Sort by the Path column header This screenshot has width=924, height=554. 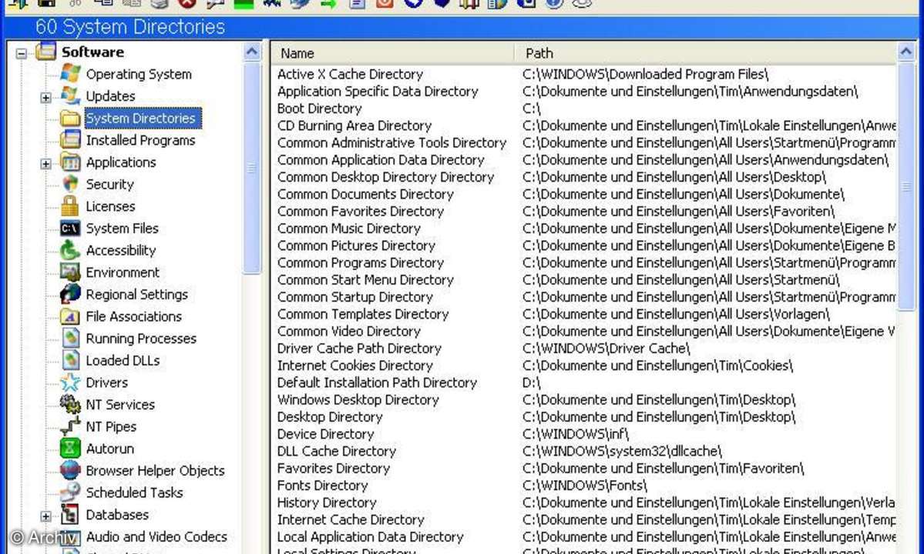pos(705,54)
